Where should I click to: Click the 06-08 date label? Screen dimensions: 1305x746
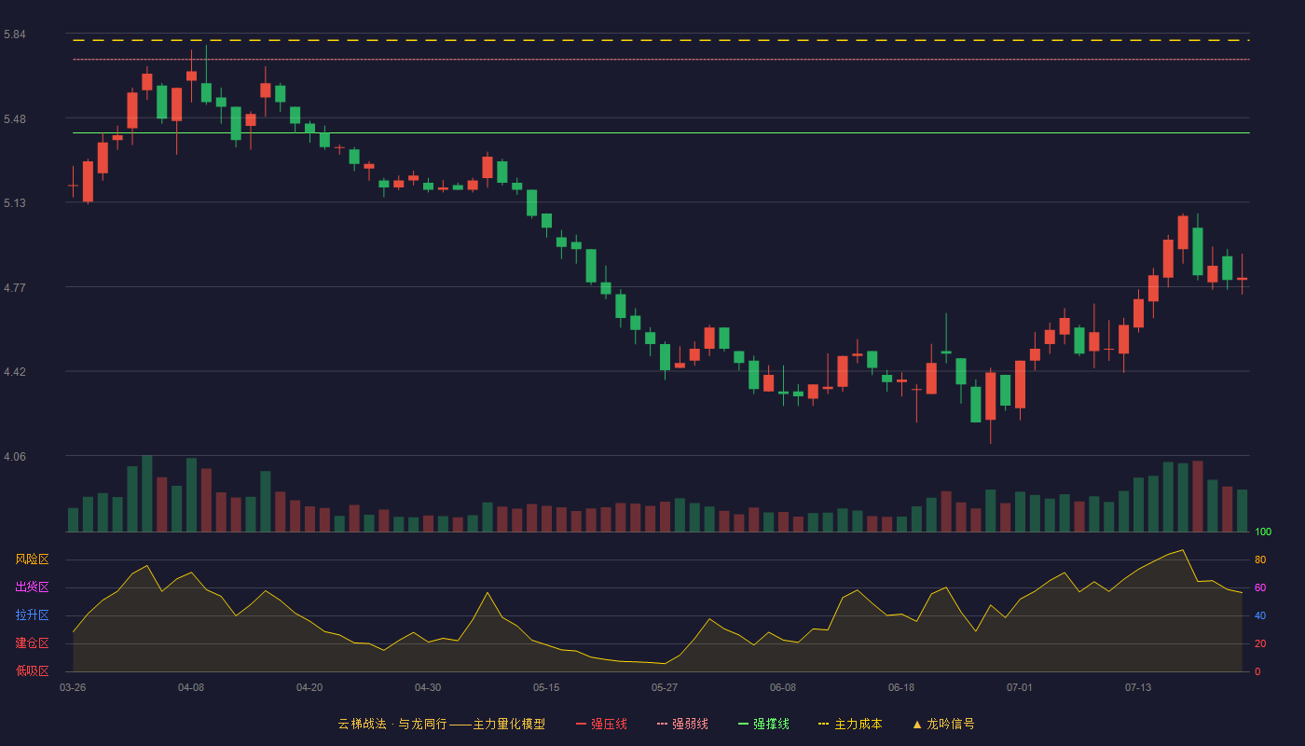783,687
